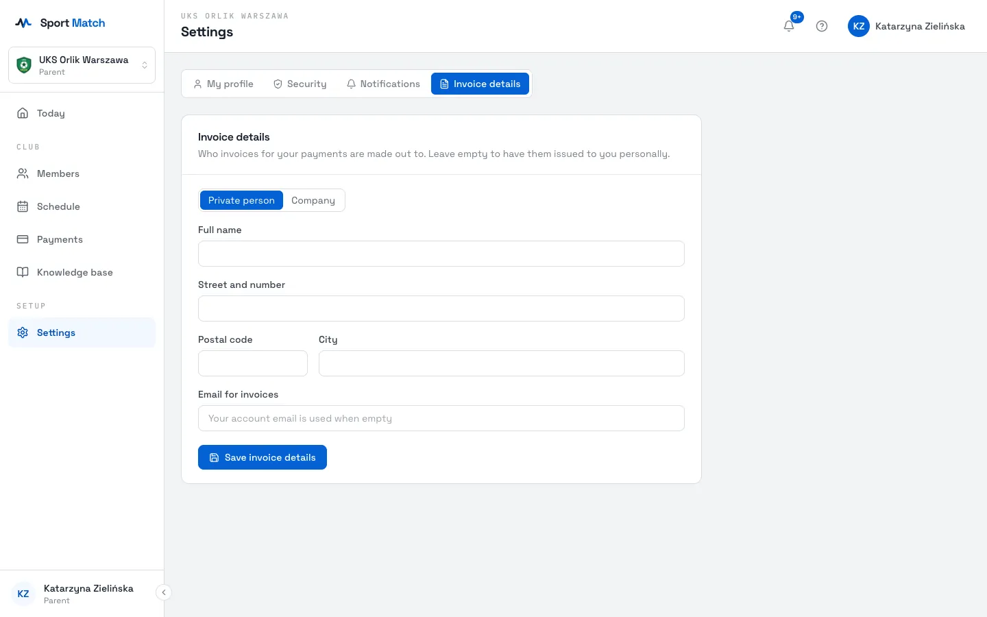This screenshot has height=617, width=987.
Task: Open Katarzyna Zielińska user menu in header
Action: [906, 26]
